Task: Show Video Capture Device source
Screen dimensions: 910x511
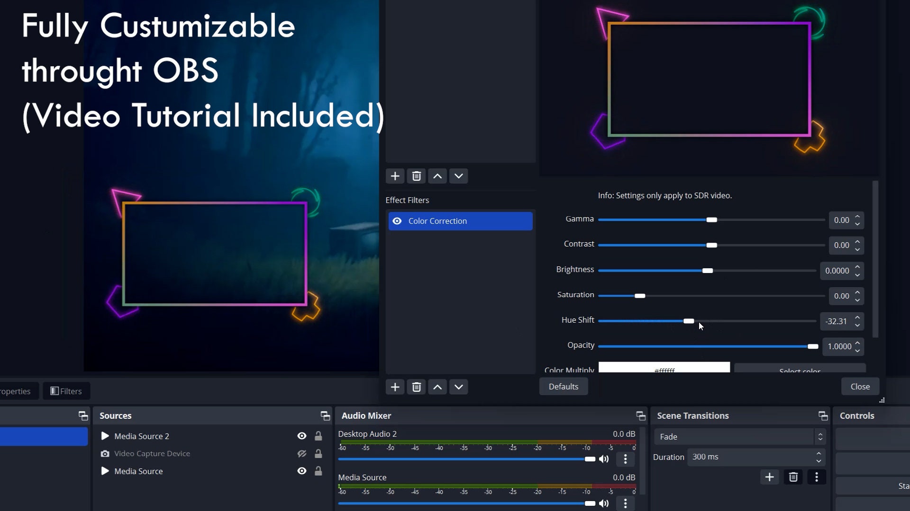Action: pos(301,453)
